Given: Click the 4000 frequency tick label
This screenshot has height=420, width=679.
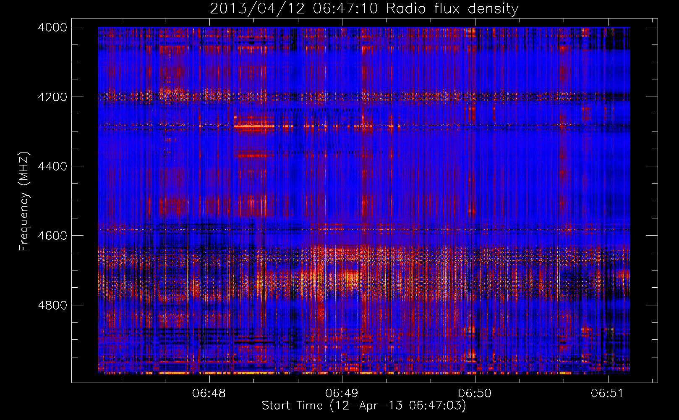Looking at the screenshot, I should coord(52,27).
